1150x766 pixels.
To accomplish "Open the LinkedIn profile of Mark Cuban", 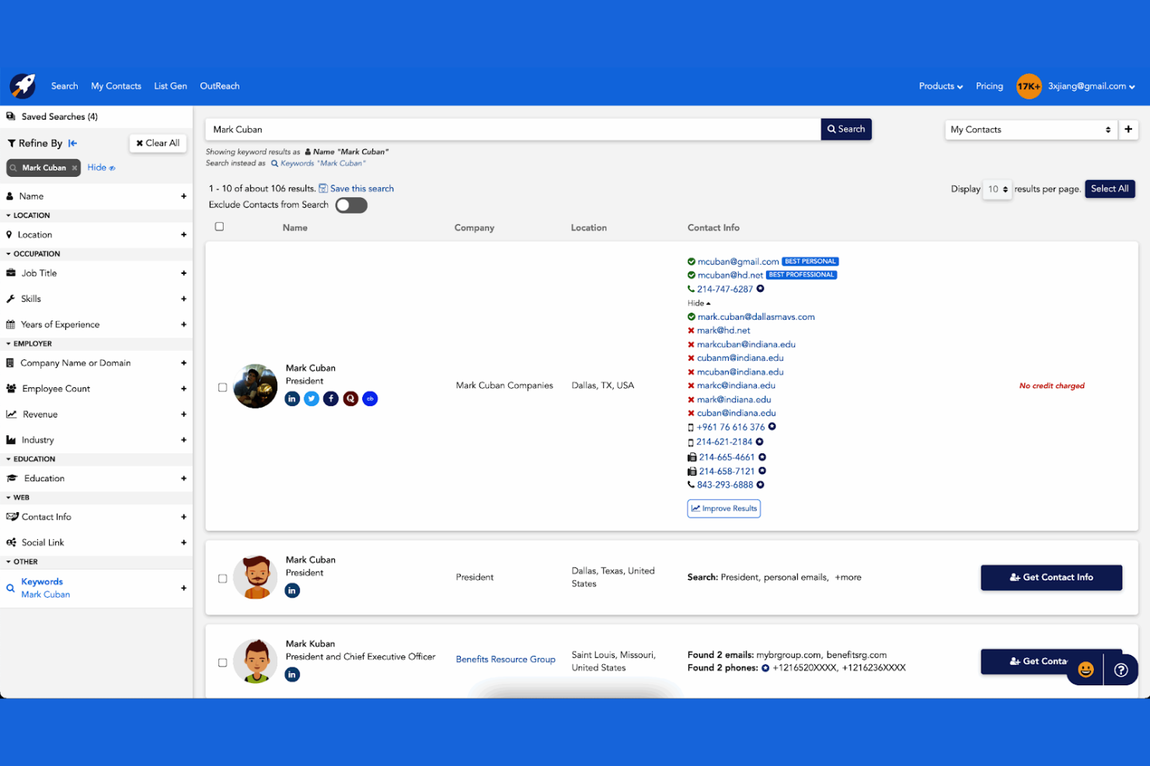I will click(x=292, y=398).
